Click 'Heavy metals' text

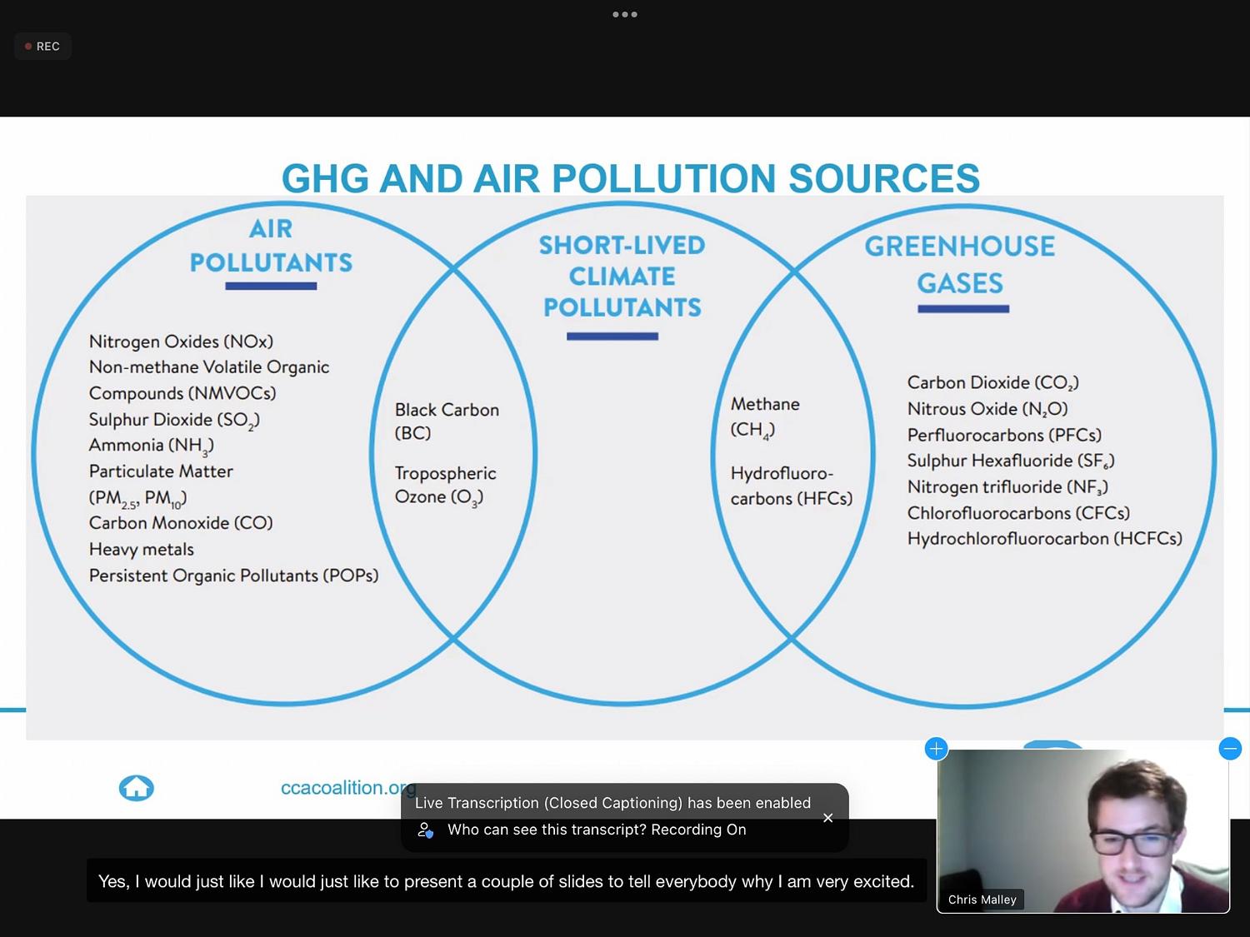[x=141, y=550]
